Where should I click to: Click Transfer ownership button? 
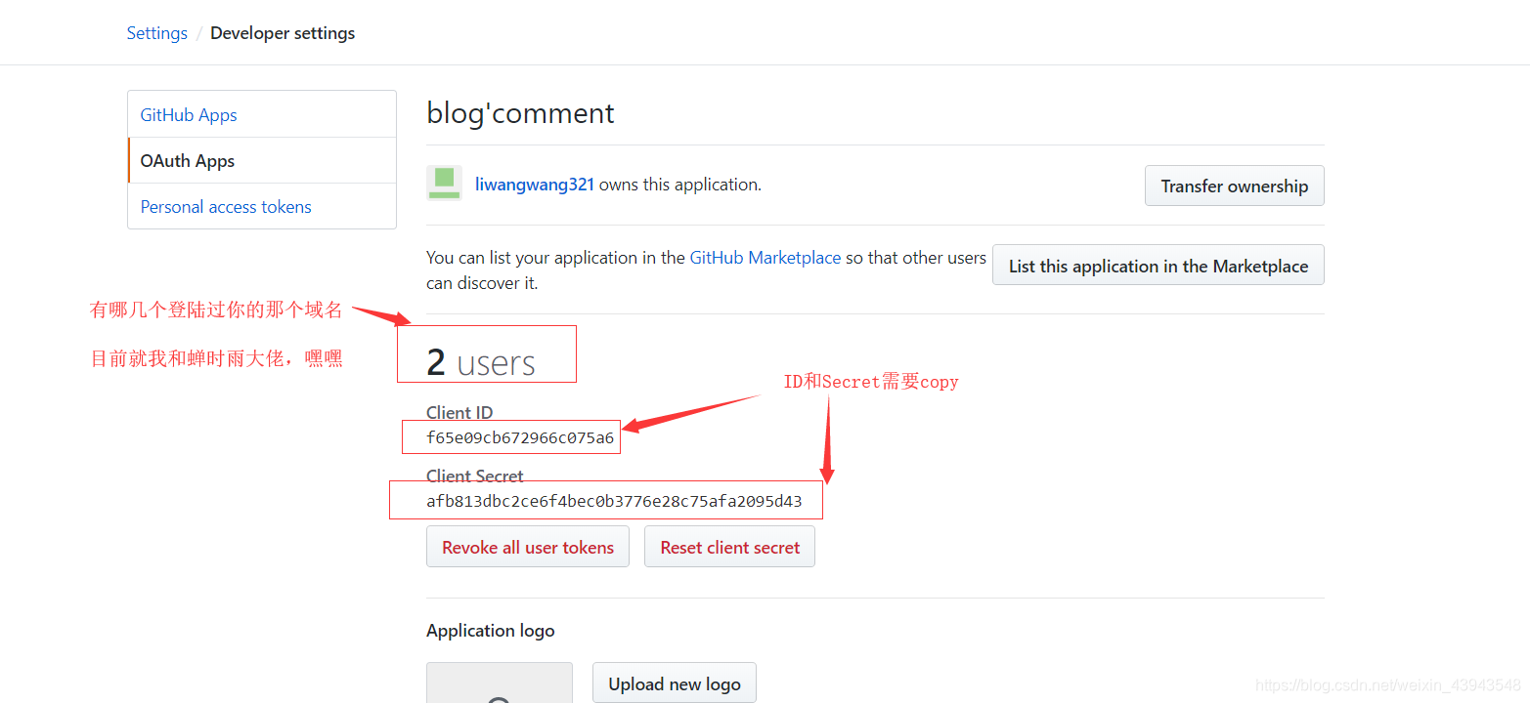[1234, 186]
